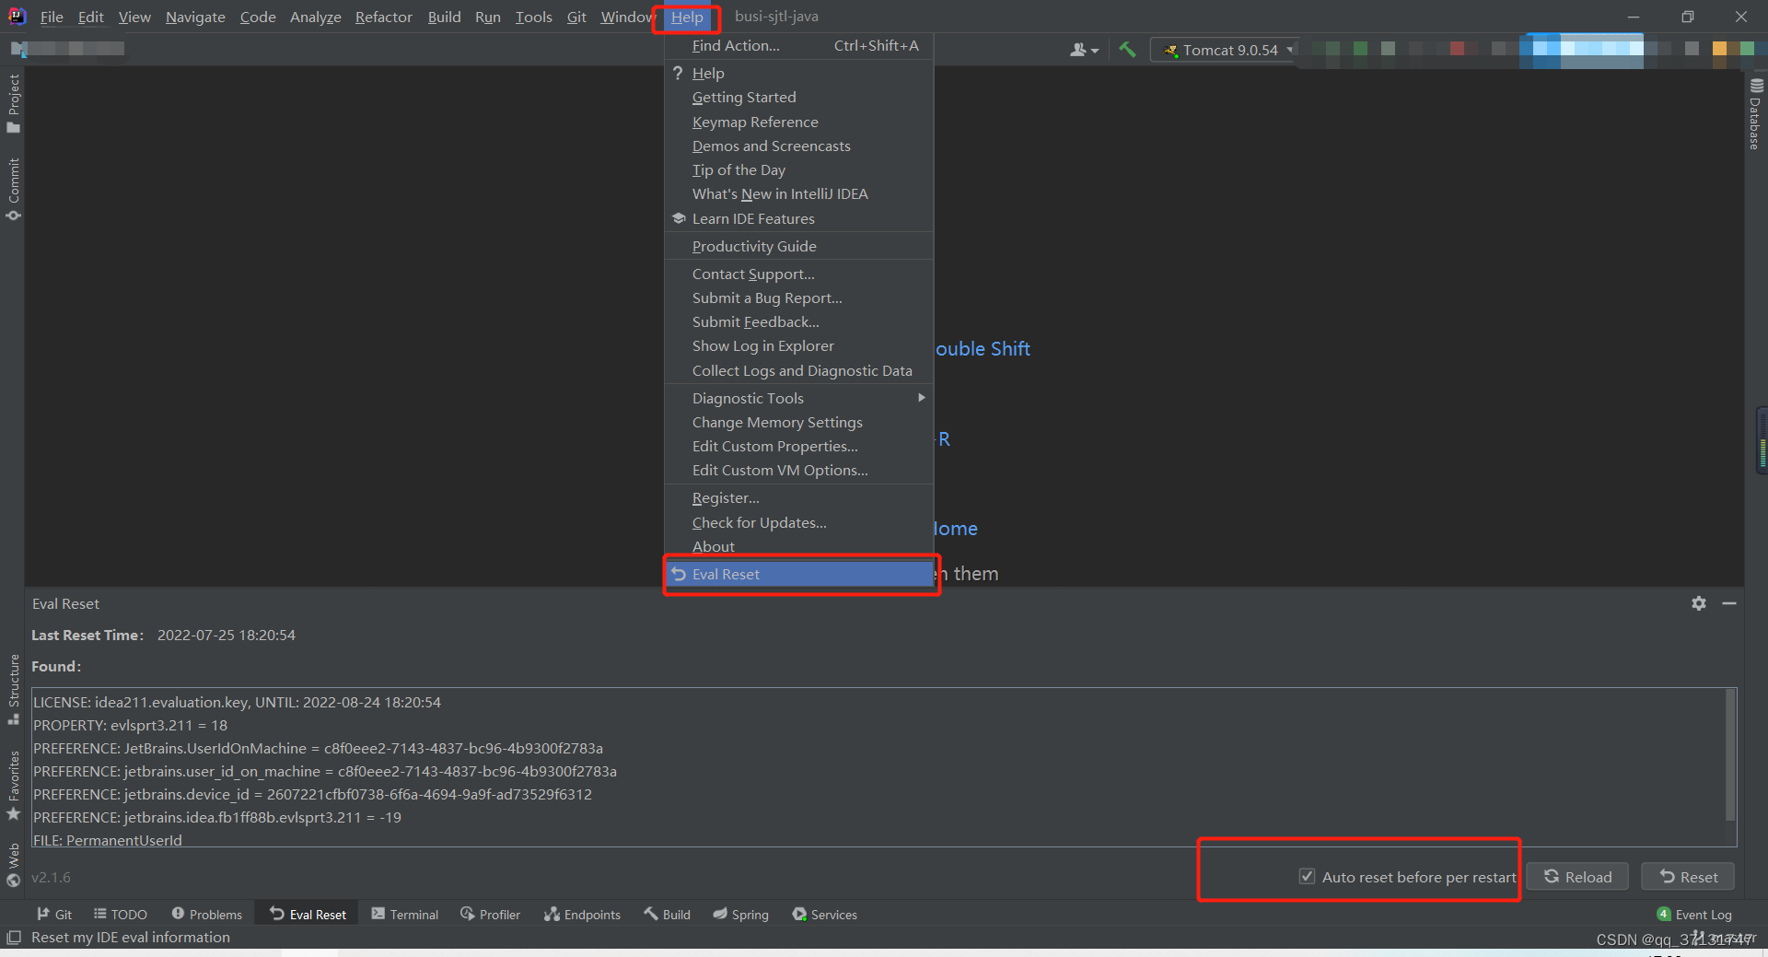Screen dimensions: 1768x957
Task: Open the Project tool window sidebar
Action: pos(13,102)
